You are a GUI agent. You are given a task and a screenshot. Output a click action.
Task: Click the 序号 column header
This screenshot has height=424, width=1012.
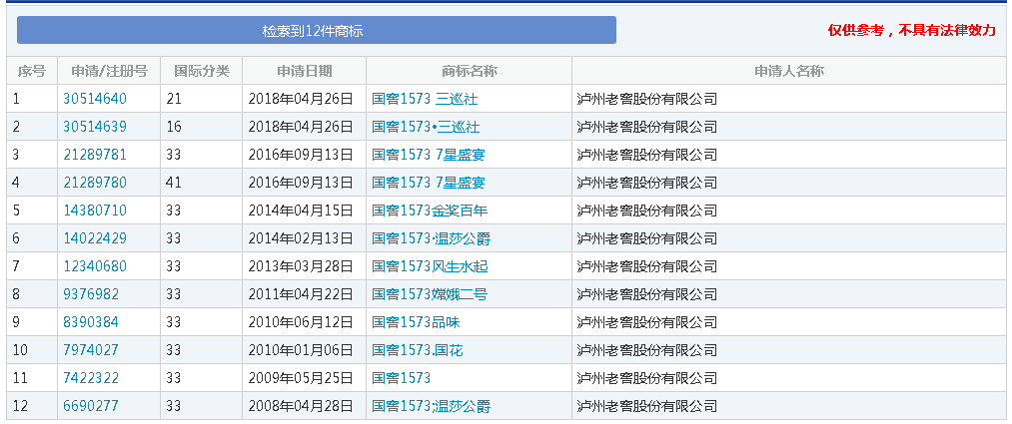[32, 71]
